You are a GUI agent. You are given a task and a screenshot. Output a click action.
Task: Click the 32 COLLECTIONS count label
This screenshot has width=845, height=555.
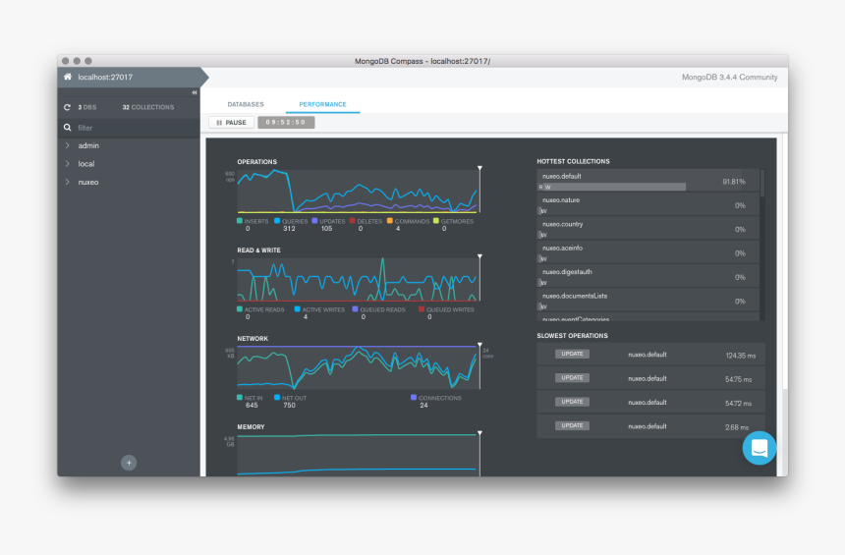(148, 107)
